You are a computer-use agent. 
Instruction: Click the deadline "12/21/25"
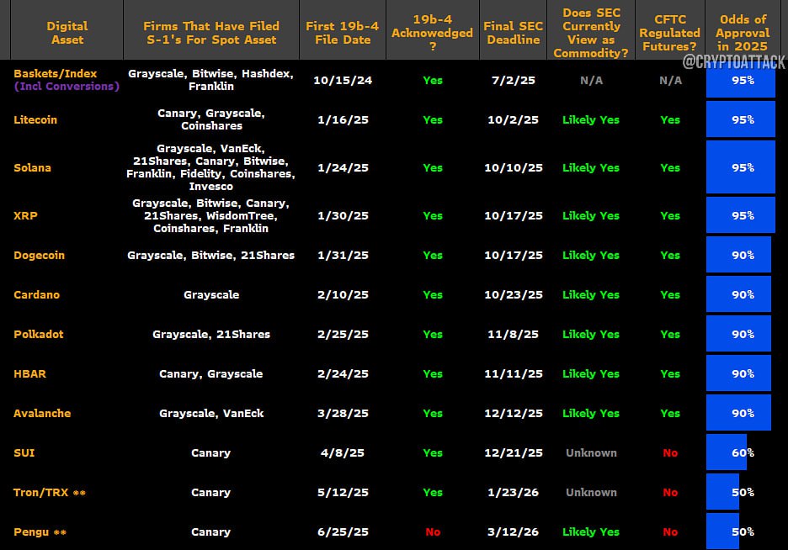pyautogui.click(x=513, y=452)
